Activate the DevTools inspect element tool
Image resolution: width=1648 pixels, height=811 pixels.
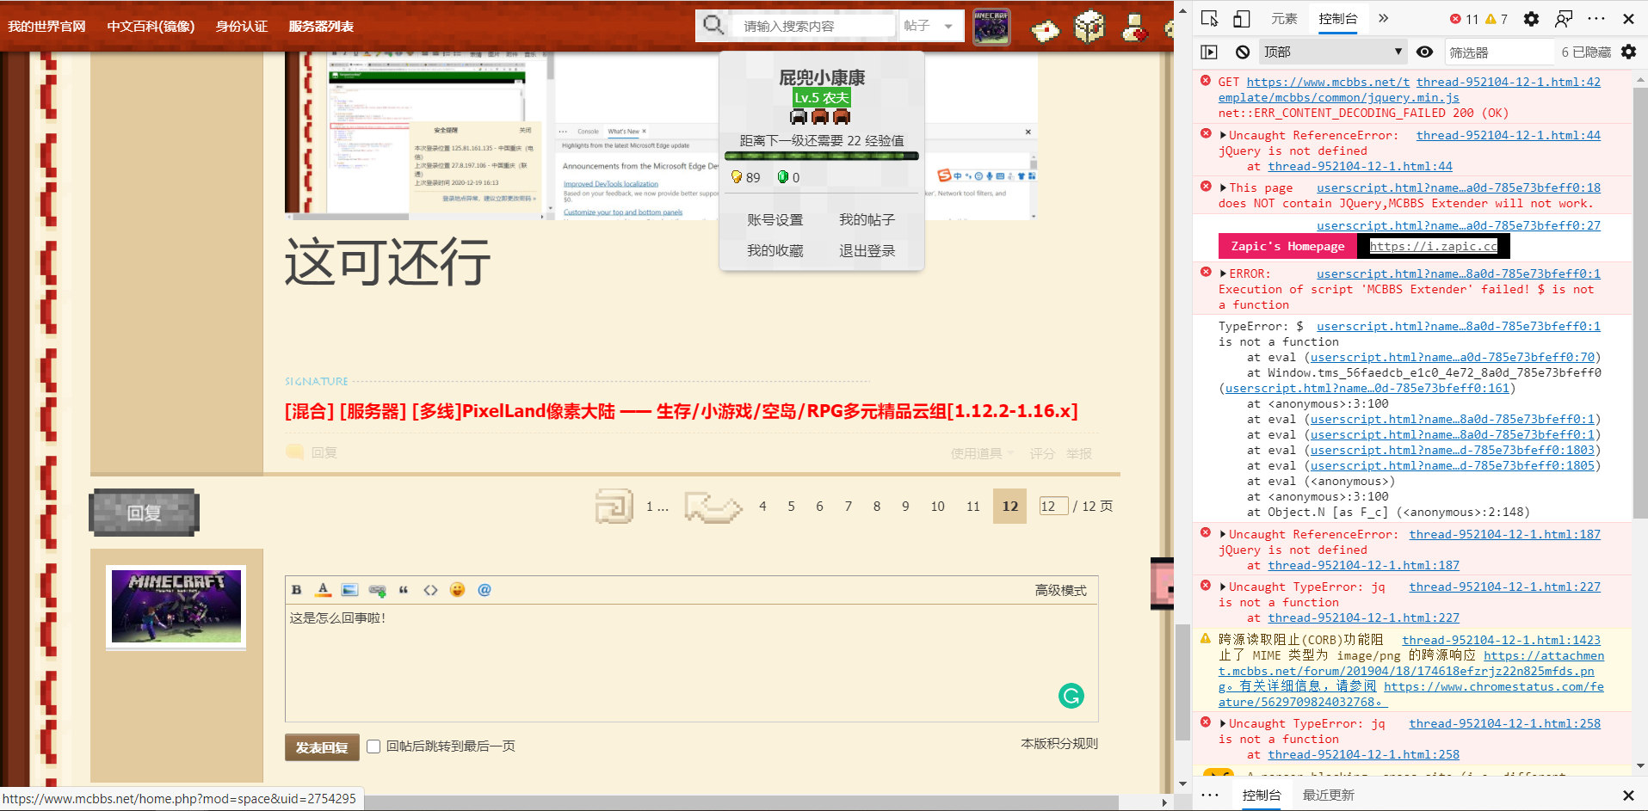[x=1209, y=19]
